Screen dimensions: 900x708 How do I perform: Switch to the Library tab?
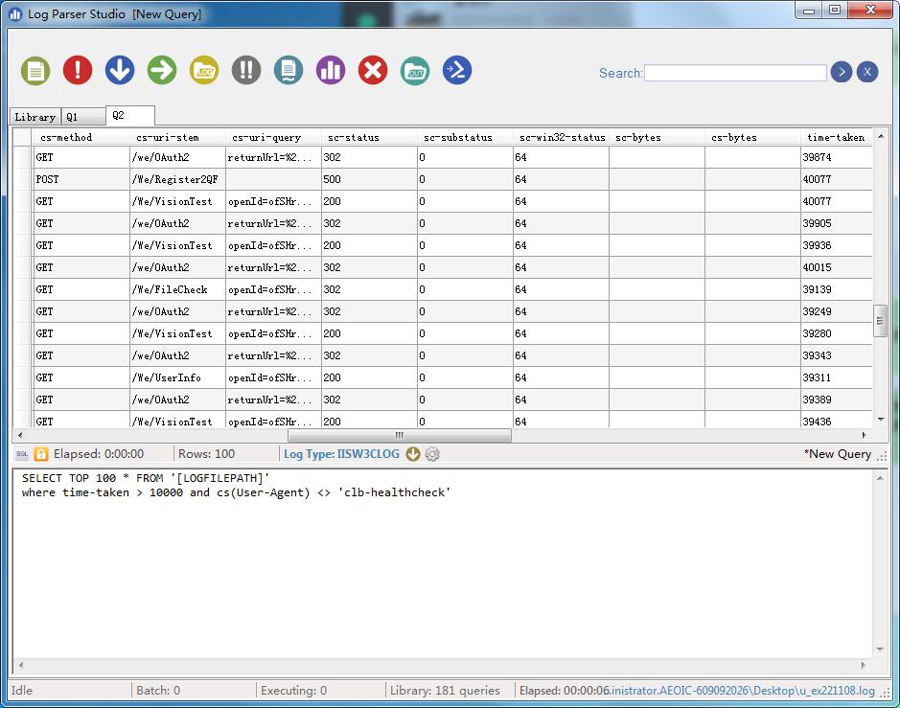click(35, 117)
